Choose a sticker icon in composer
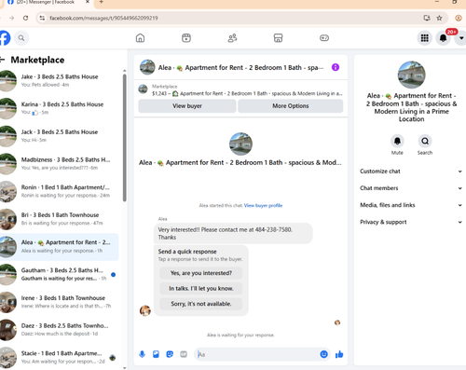Image resolution: width=466 pixels, height=370 pixels. (x=170, y=354)
